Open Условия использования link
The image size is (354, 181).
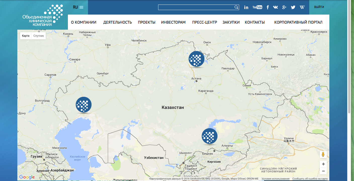276,179
